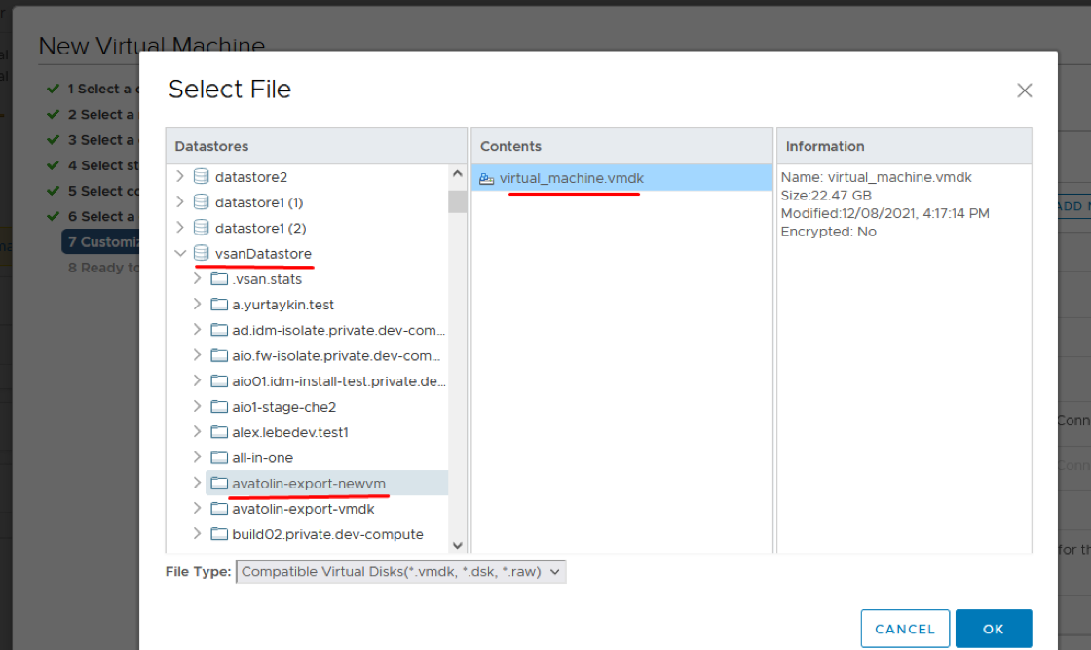Click the datastore2 database icon
Viewport: 1091px width, 650px height.
pos(201,176)
